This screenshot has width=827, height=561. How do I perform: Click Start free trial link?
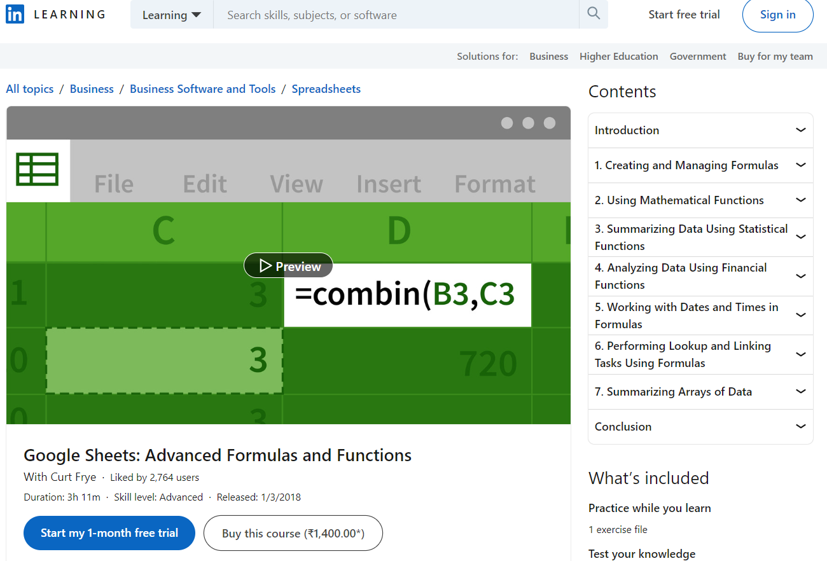click(x=684, y=15)
